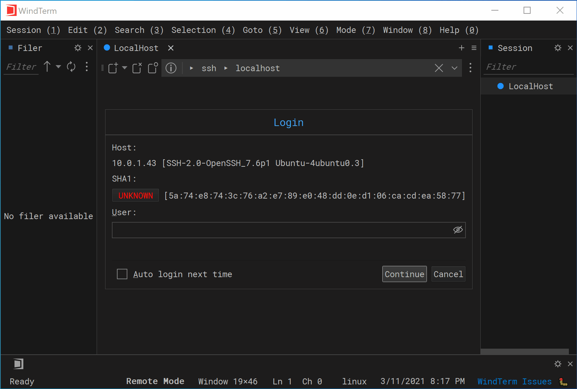The image size is (577, 389).
Task: Add a new tab with plus icon
Action: pos(461,48)
